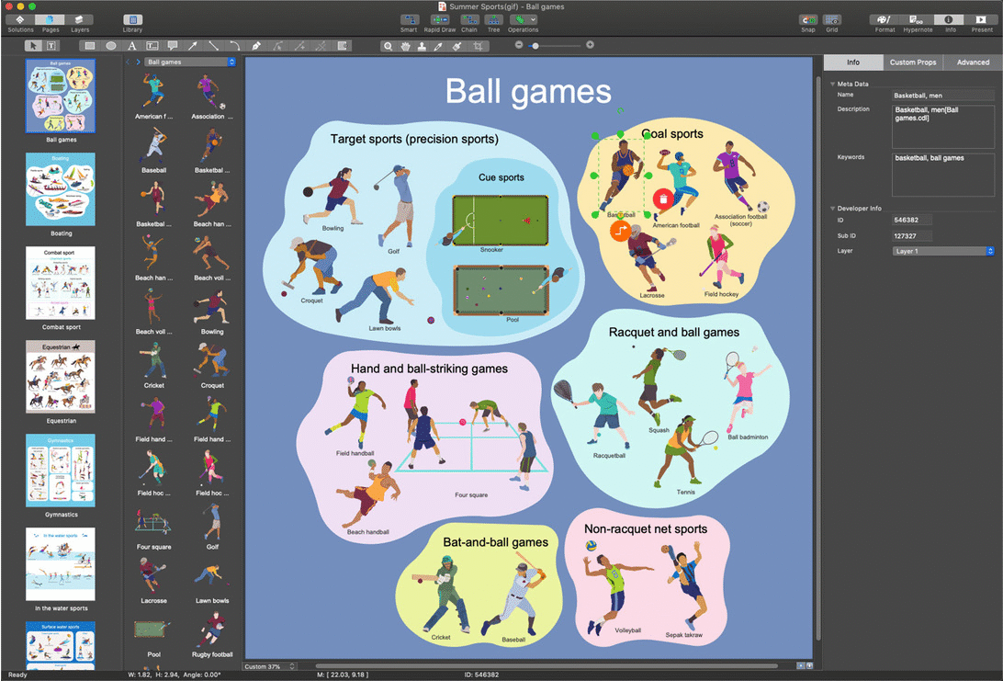
Task: Open the Gymnastics page thumbnail
Action: click(61, 471)
